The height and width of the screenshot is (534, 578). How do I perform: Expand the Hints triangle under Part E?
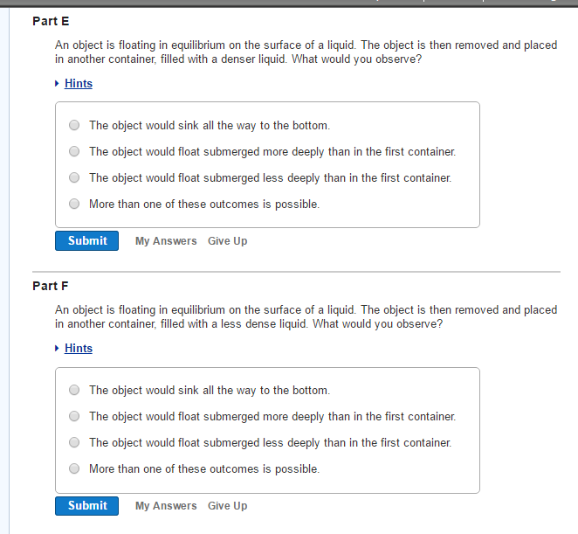(58, 84)
